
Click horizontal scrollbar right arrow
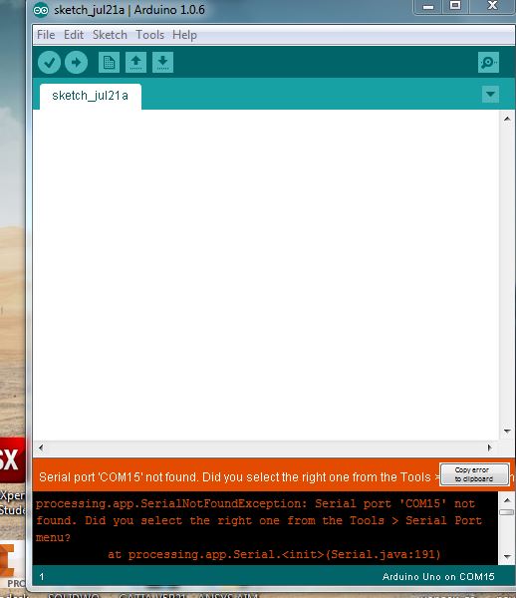pos(490,448)
